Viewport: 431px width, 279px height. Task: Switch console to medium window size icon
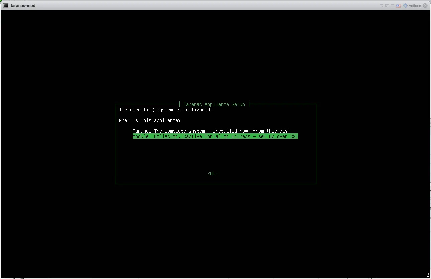(387, 6)
